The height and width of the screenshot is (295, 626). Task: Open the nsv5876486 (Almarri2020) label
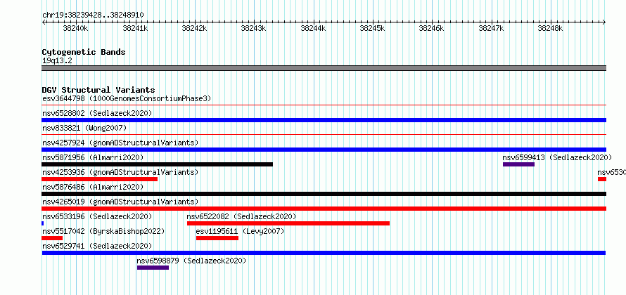(x=93, y=187)
